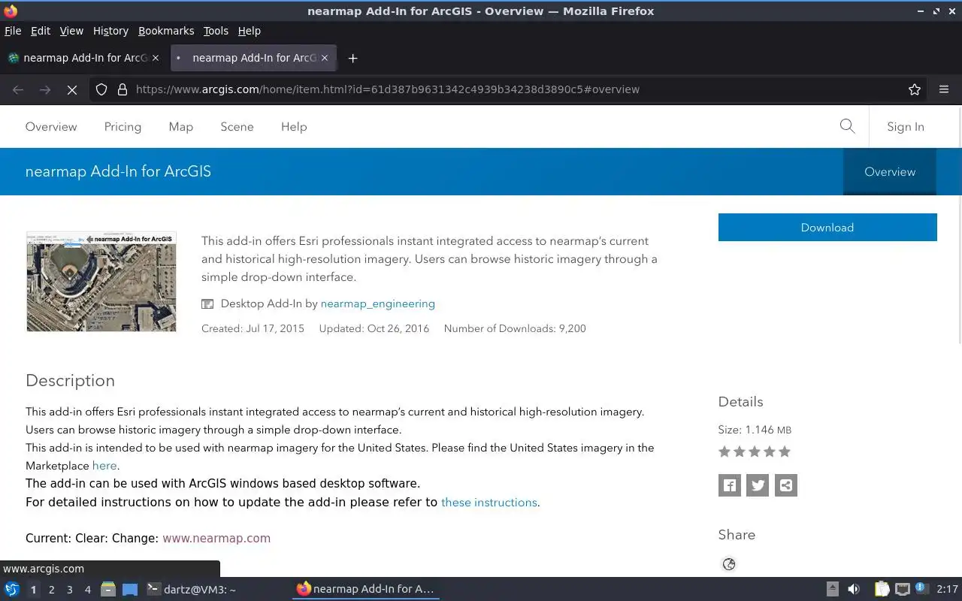The image size is (962, 601).
Task: Click the Download button
Action: [827, 228]
